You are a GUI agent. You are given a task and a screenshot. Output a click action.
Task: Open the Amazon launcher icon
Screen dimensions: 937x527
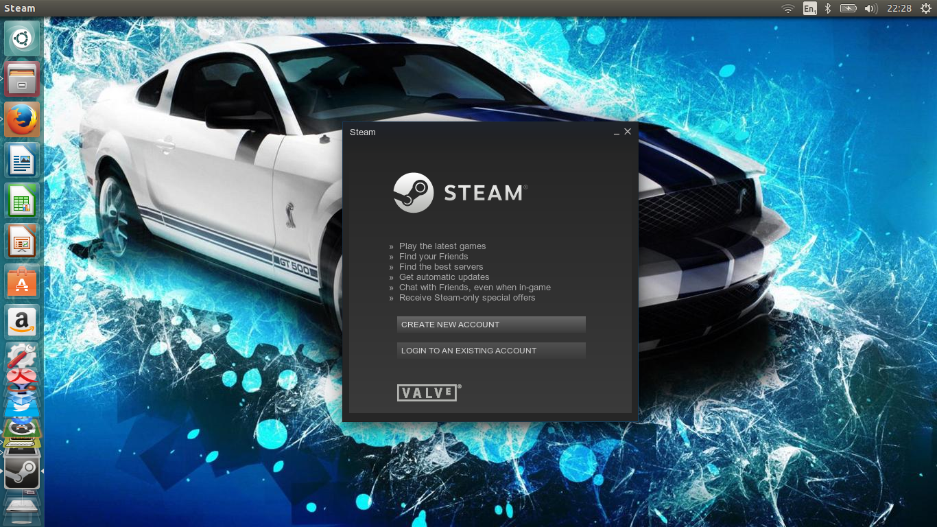22,322
